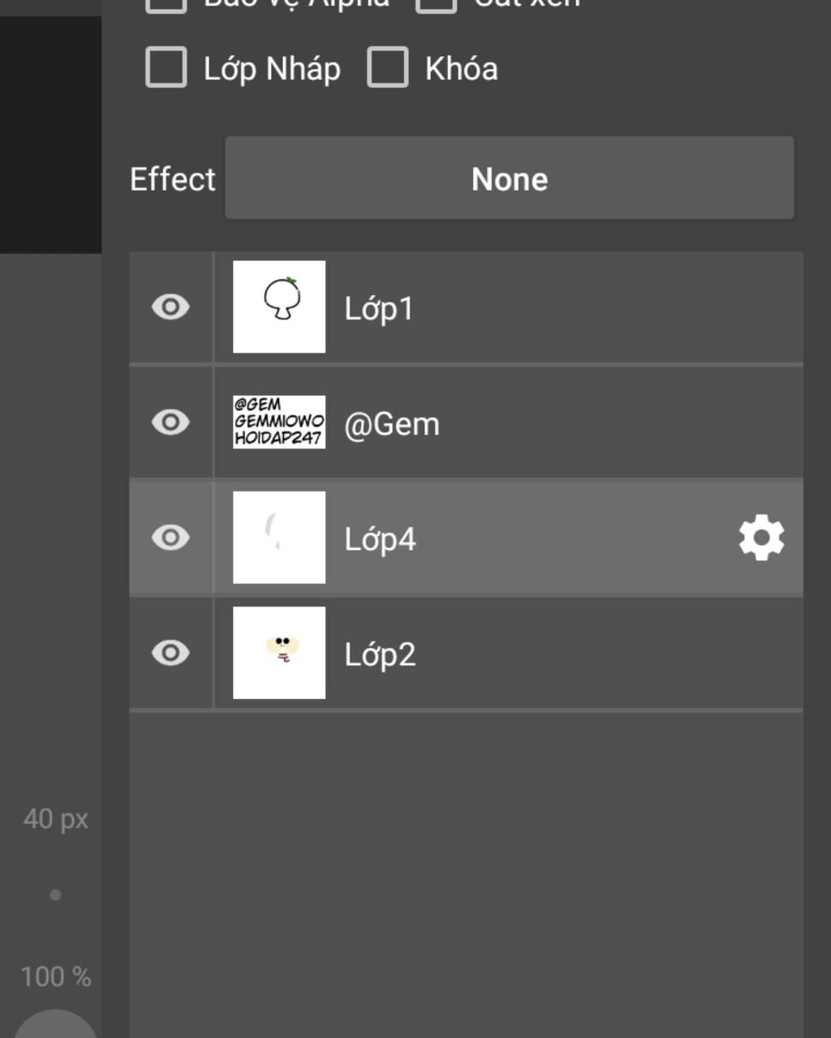Open settings gear for Lớp4 layer
The image size is (831, 1038).
pyautogui.click(x=761, y=538)
